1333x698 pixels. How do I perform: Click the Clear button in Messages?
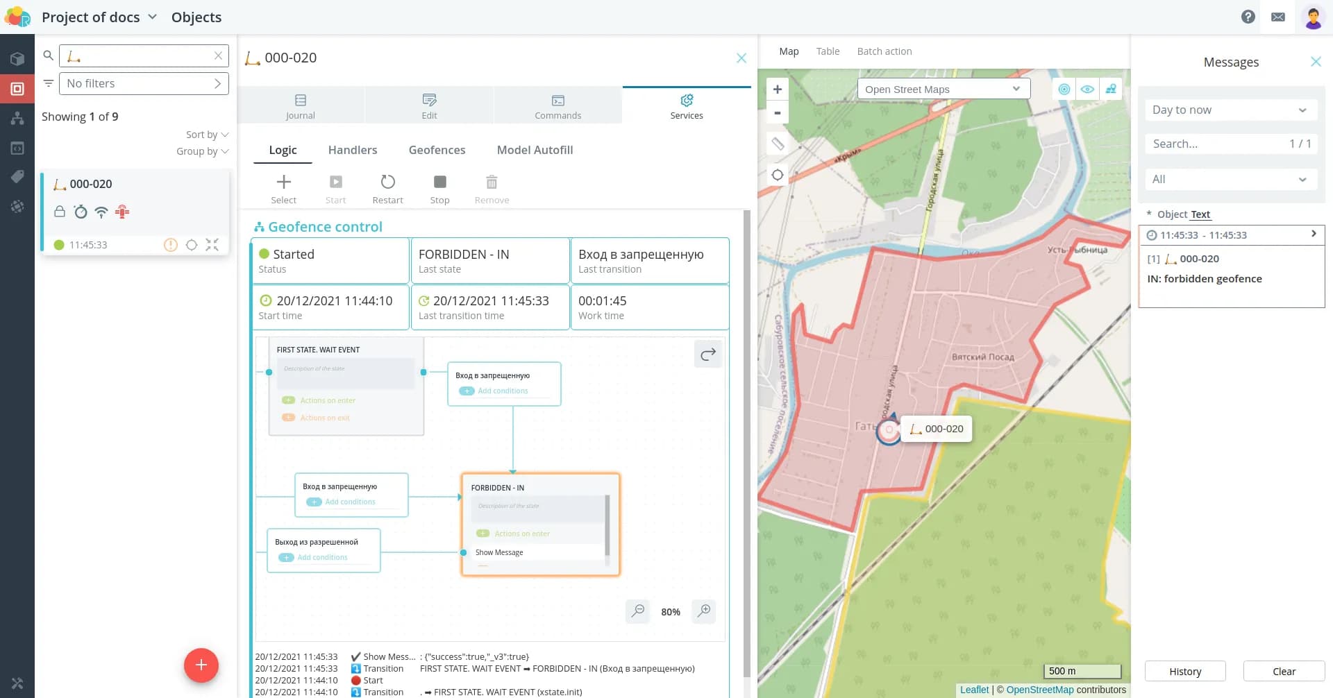[1284, 671]
